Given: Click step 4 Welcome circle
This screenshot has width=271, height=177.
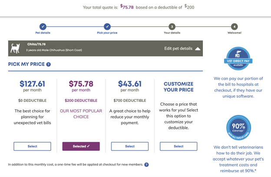Looking at the screenshot, I should pos(235,26).
